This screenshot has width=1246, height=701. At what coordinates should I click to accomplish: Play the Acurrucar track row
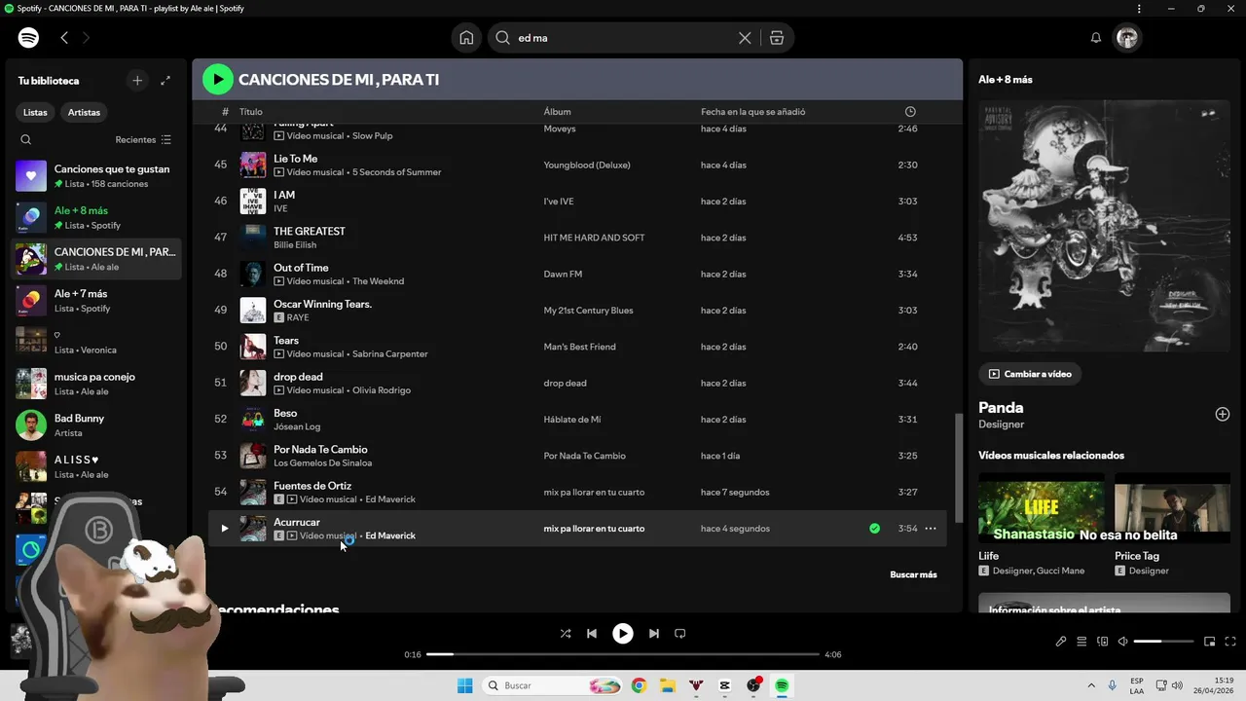(224, 529)
